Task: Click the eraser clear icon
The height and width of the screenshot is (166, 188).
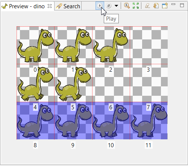Action: [147, 6]
